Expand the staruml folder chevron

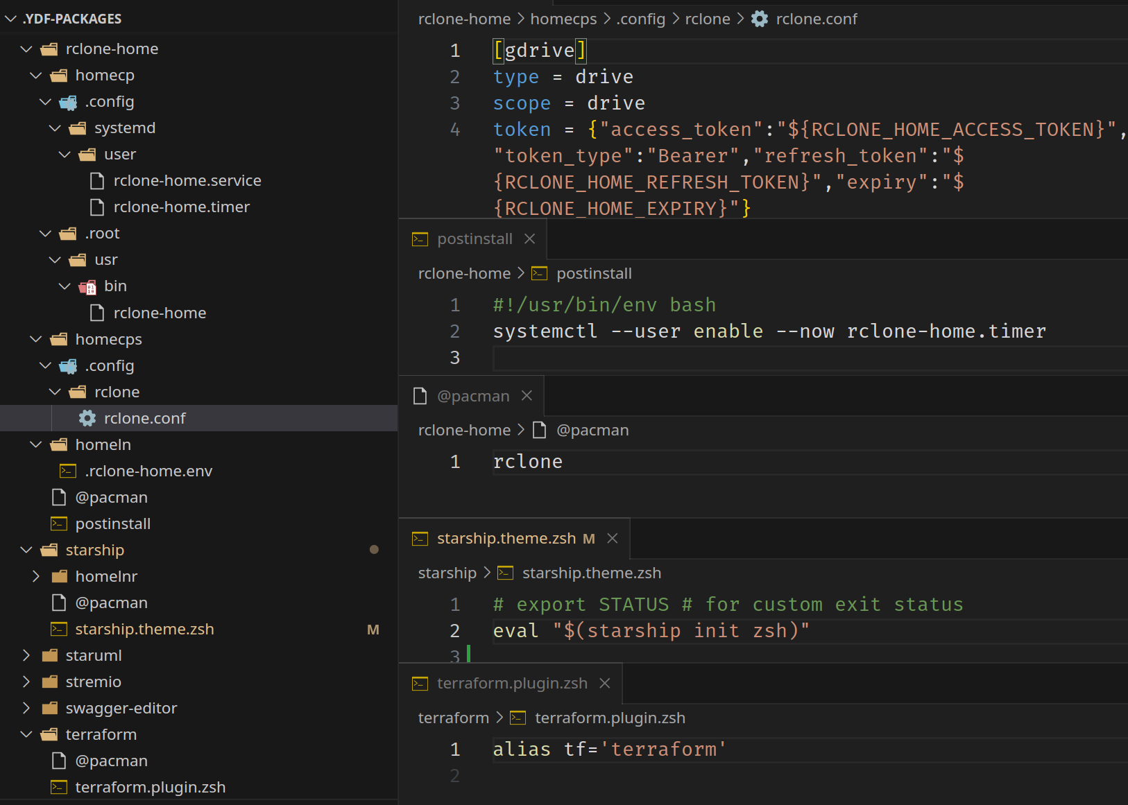pyautogui.click(x=26, y=655)
